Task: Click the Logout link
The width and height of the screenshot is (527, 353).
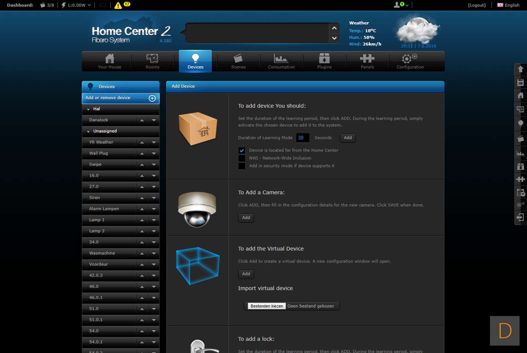Action: point(477,5)
